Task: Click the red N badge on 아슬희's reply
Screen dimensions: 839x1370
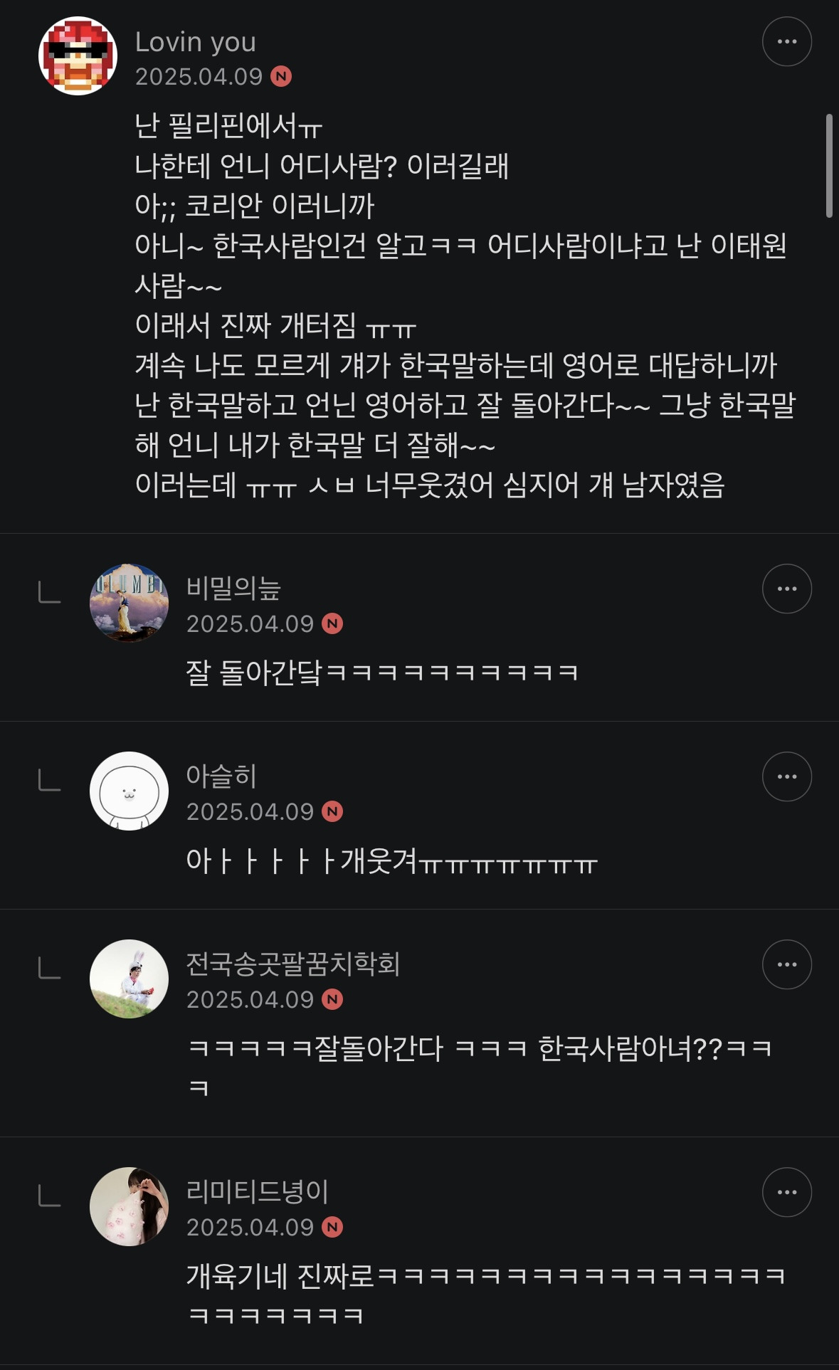Action: click(x=332, y=812)
